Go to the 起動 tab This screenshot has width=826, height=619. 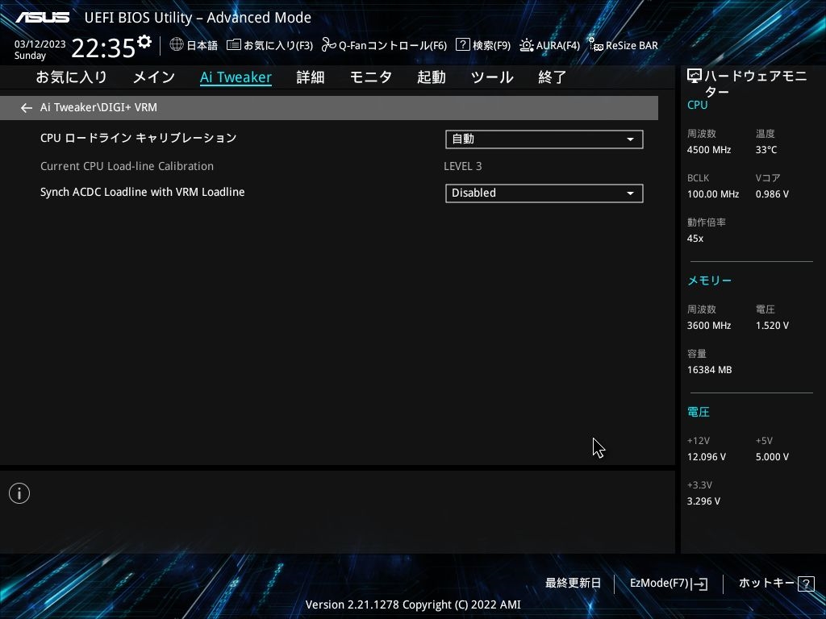432,77
